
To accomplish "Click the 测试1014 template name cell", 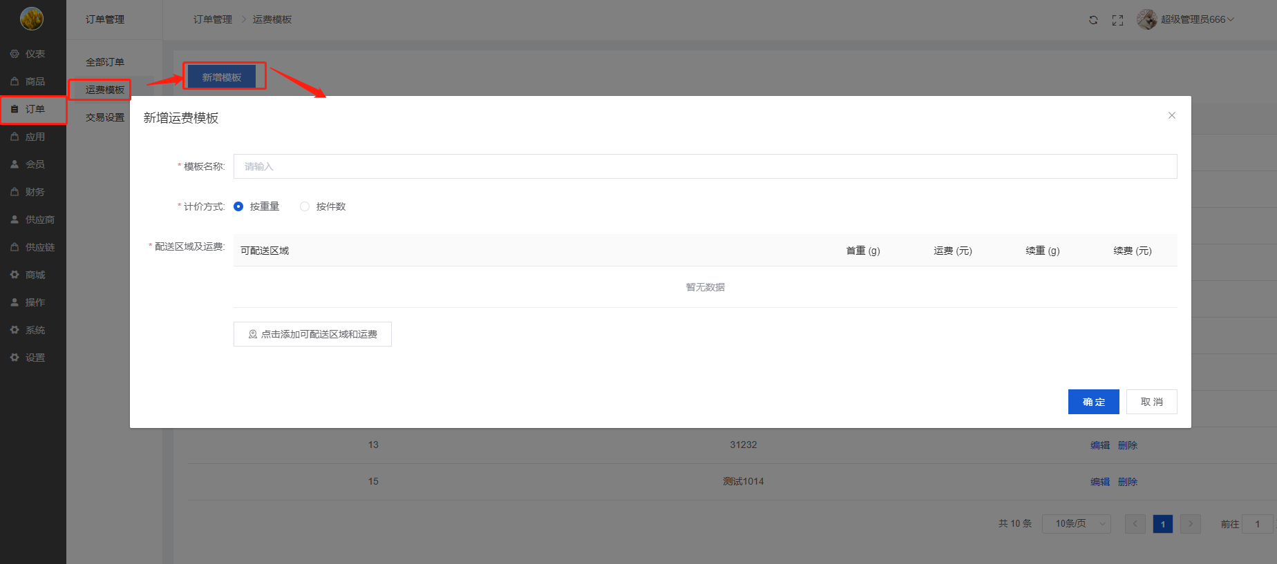I will tap(744, 481).
